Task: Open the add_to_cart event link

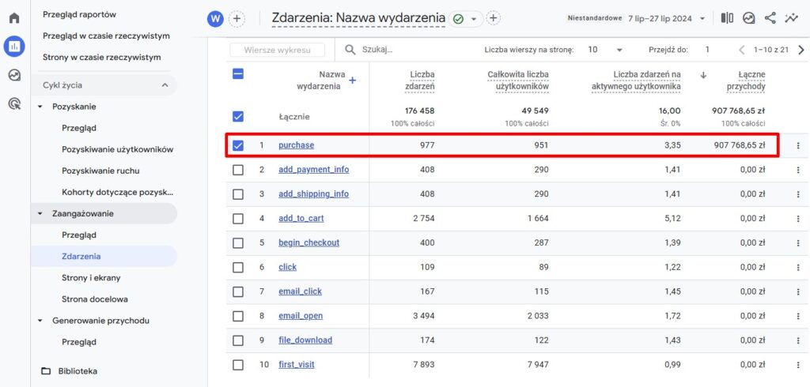Action: [x=301, y=218]
